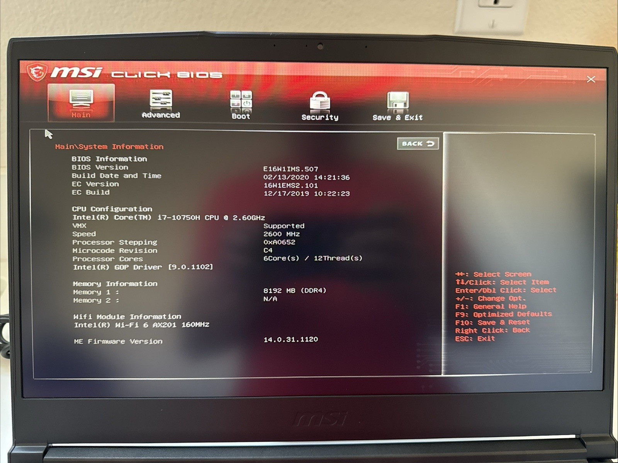This screenshot has width=618, height=463.
Task: Select the Speed row label
Action: (84, 234)
